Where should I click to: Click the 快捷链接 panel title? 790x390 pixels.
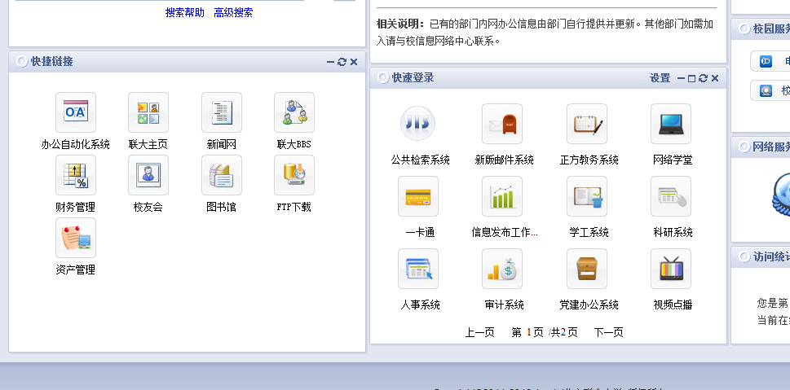click(52, 61)
